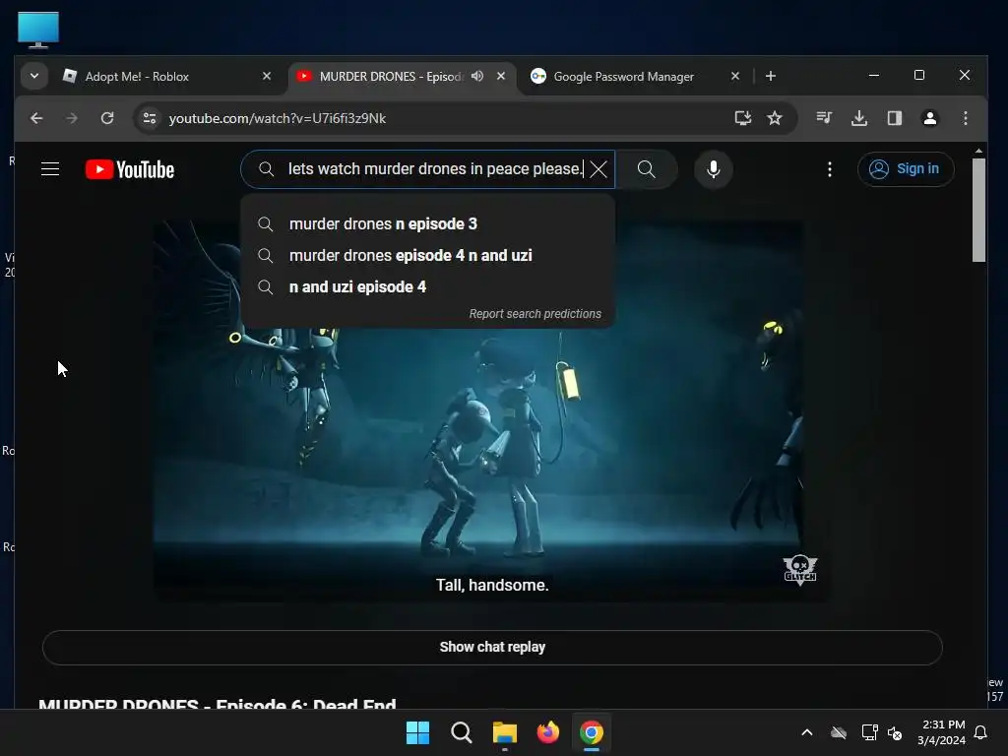Open the notifications bell icon

[x=981, y=732]
